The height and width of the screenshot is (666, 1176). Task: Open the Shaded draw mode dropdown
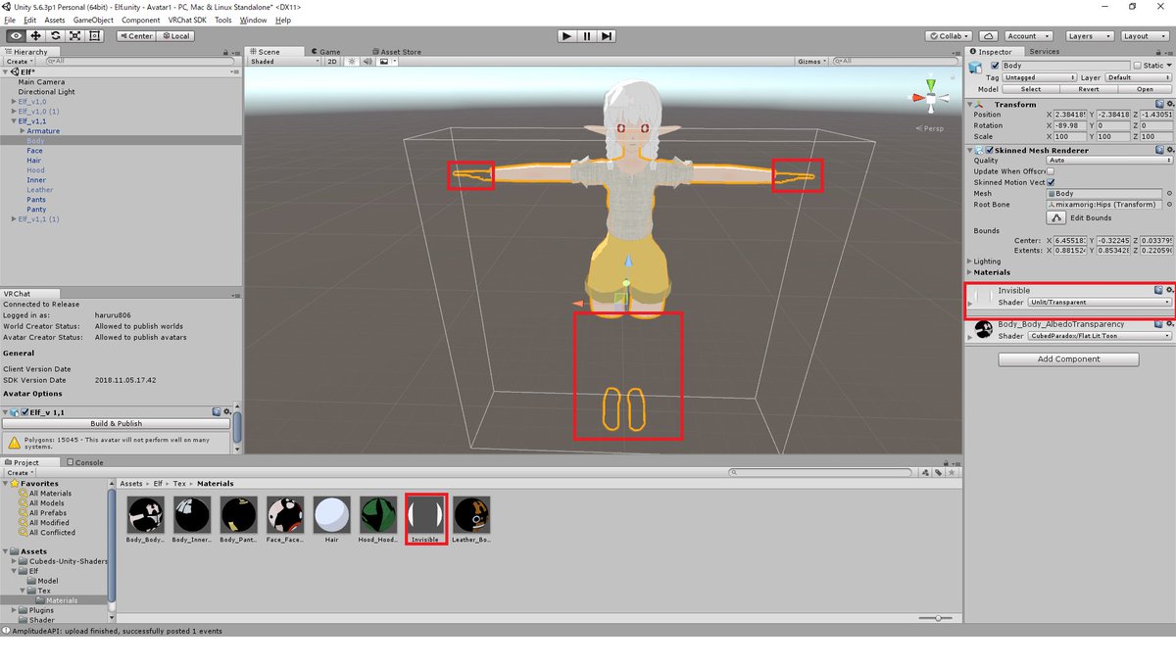pyautogui.click(x=284, y=61)
